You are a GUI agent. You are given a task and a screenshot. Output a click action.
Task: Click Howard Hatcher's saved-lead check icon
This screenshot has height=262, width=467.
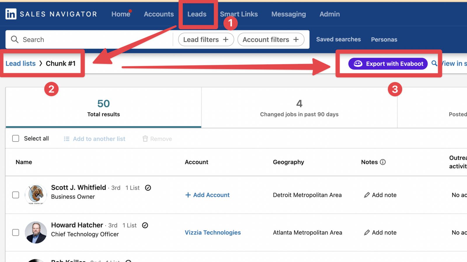point(145,225)
